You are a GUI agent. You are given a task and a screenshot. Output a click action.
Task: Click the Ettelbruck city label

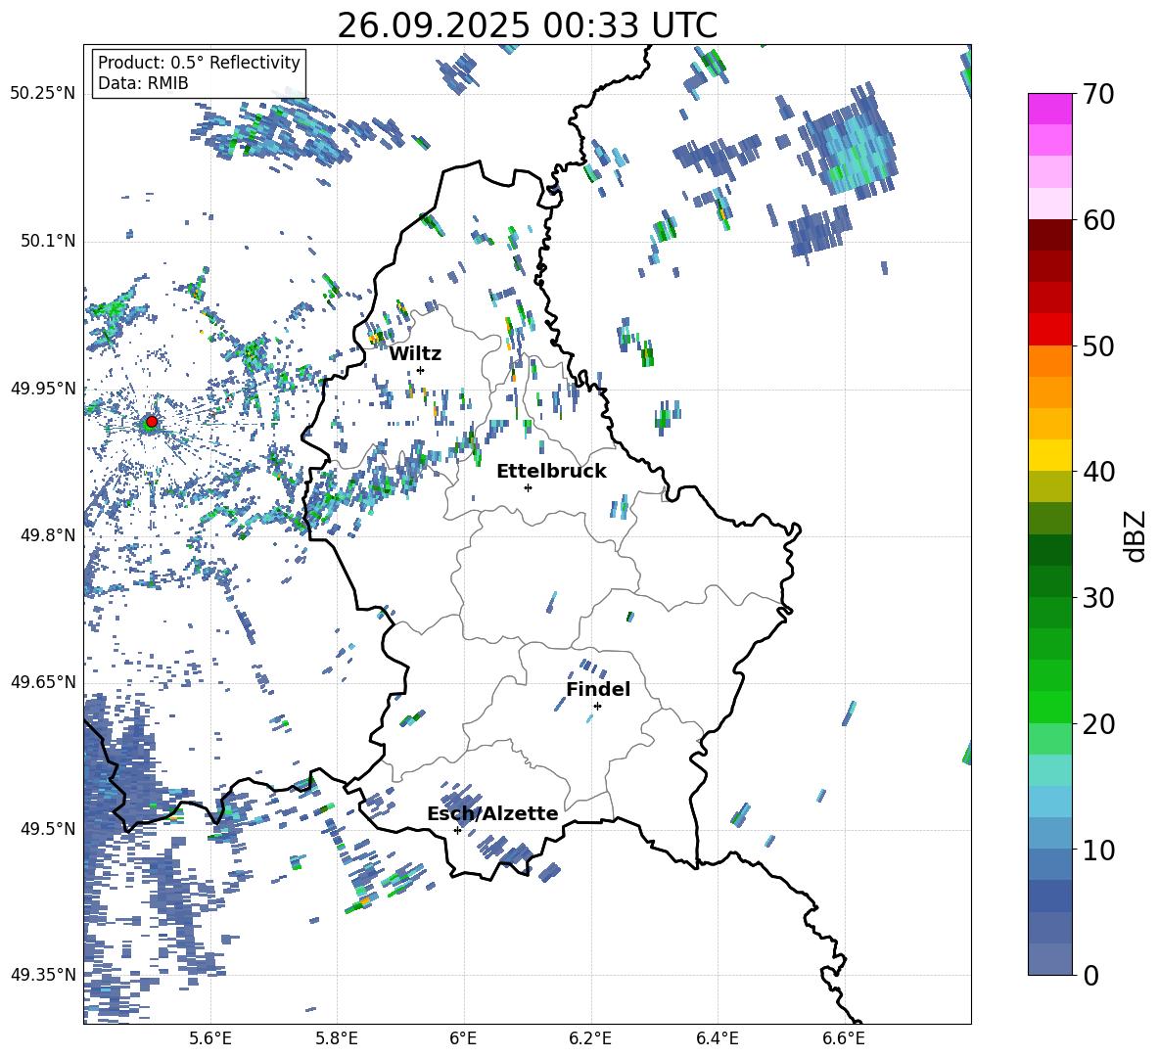551,472
